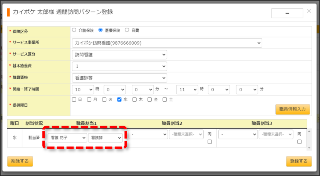The width and height of the screenshot is (320, 176).
Task: Click the 削除する button
Action: (20, 161)
